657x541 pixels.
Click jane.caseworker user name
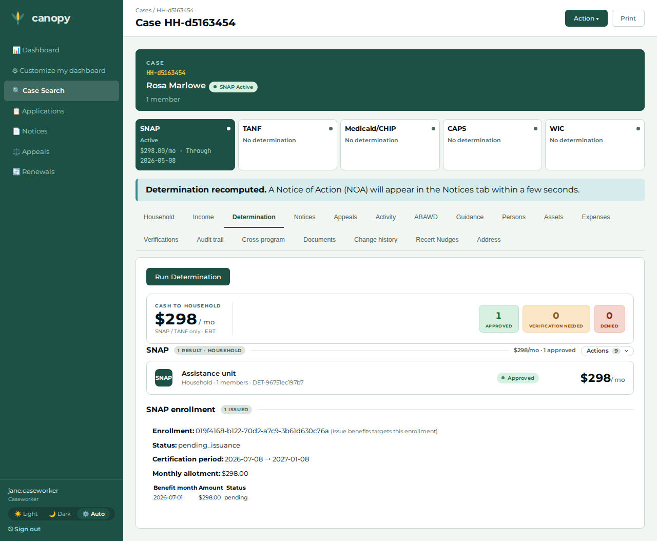click(x=33, y=491)
